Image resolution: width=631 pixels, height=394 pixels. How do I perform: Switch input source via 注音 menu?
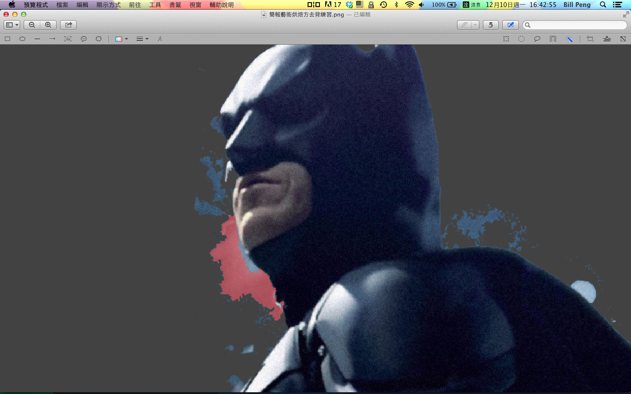coord(472,5)
